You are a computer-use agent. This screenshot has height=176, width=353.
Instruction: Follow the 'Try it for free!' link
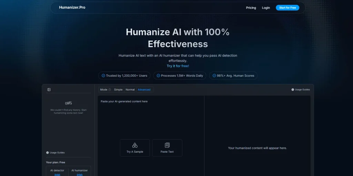(x=178, y=66)
